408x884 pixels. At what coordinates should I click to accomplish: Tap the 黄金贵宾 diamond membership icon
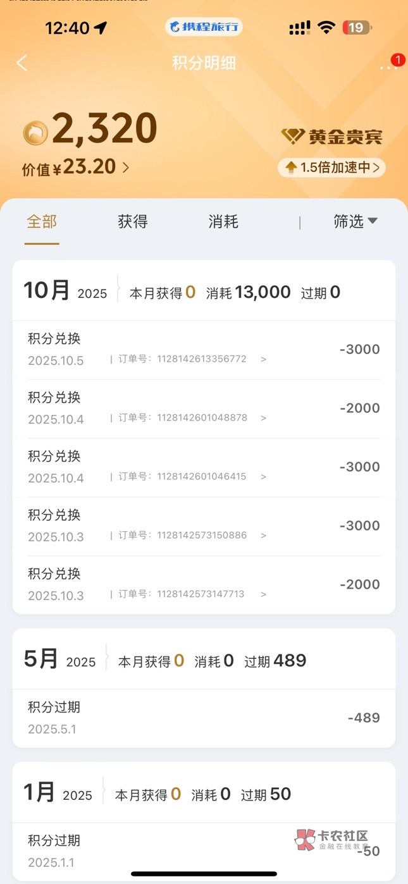click(292, 136)
